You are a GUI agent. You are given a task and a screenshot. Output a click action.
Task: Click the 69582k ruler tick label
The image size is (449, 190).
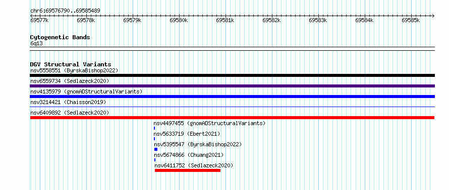[271, 20]
